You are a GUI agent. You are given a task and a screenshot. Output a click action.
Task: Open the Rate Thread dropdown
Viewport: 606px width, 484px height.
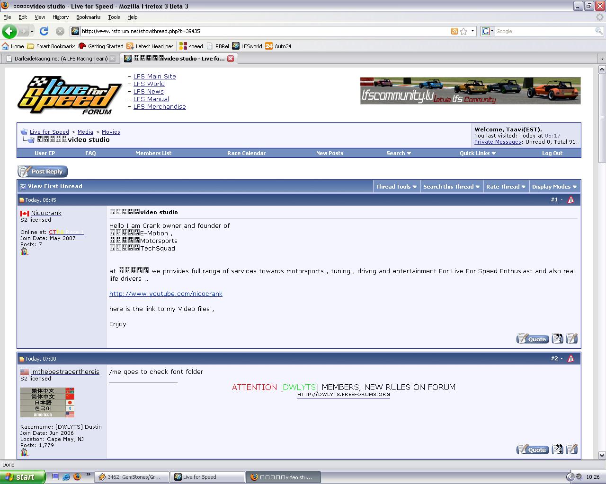pos(506,187)
